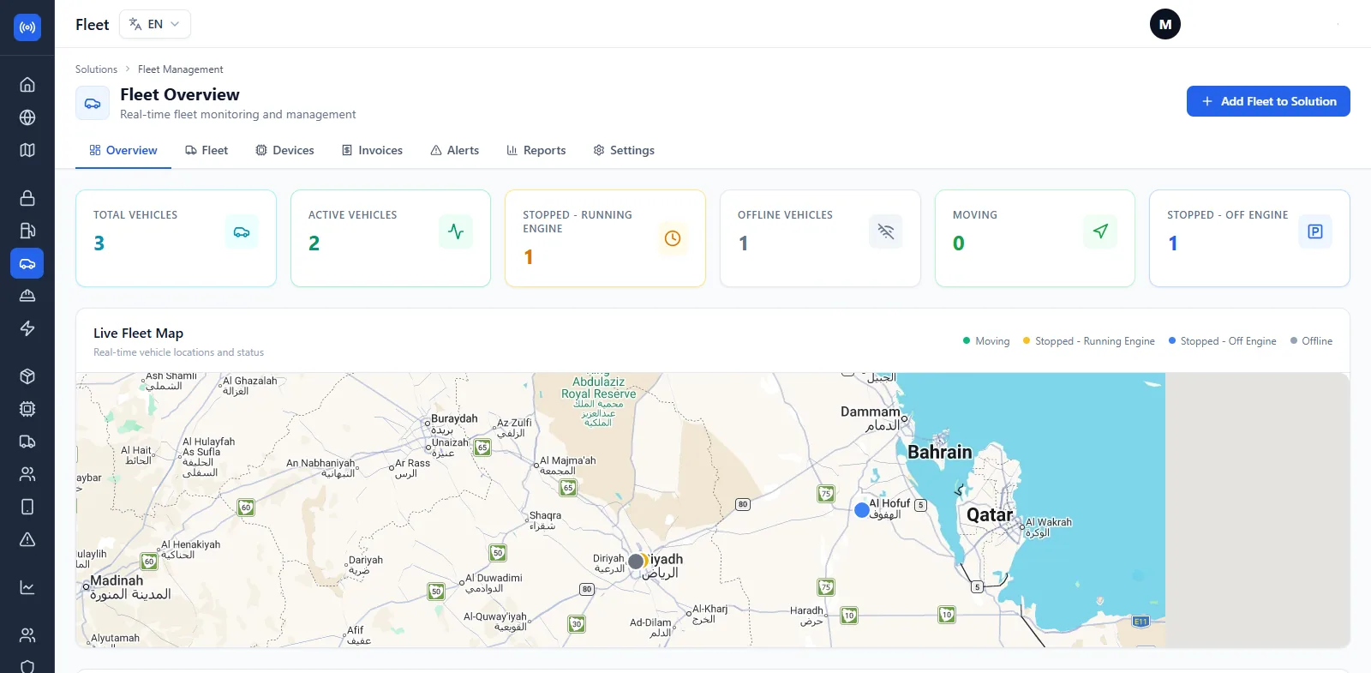Click the M user avatar
Viewport: 1371px width, 673px height.
click(1165, 24)
